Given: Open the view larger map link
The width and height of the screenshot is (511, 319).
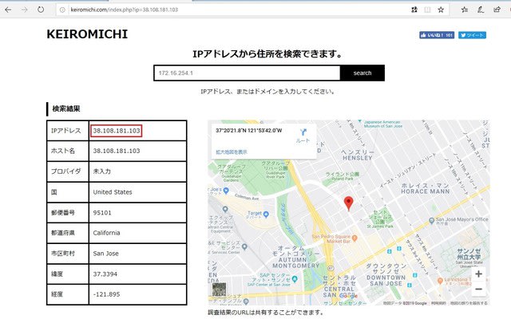Looking at the screenshot, I should (x=232, y=152).
